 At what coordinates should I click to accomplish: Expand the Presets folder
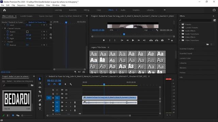[x=180, y=24]
